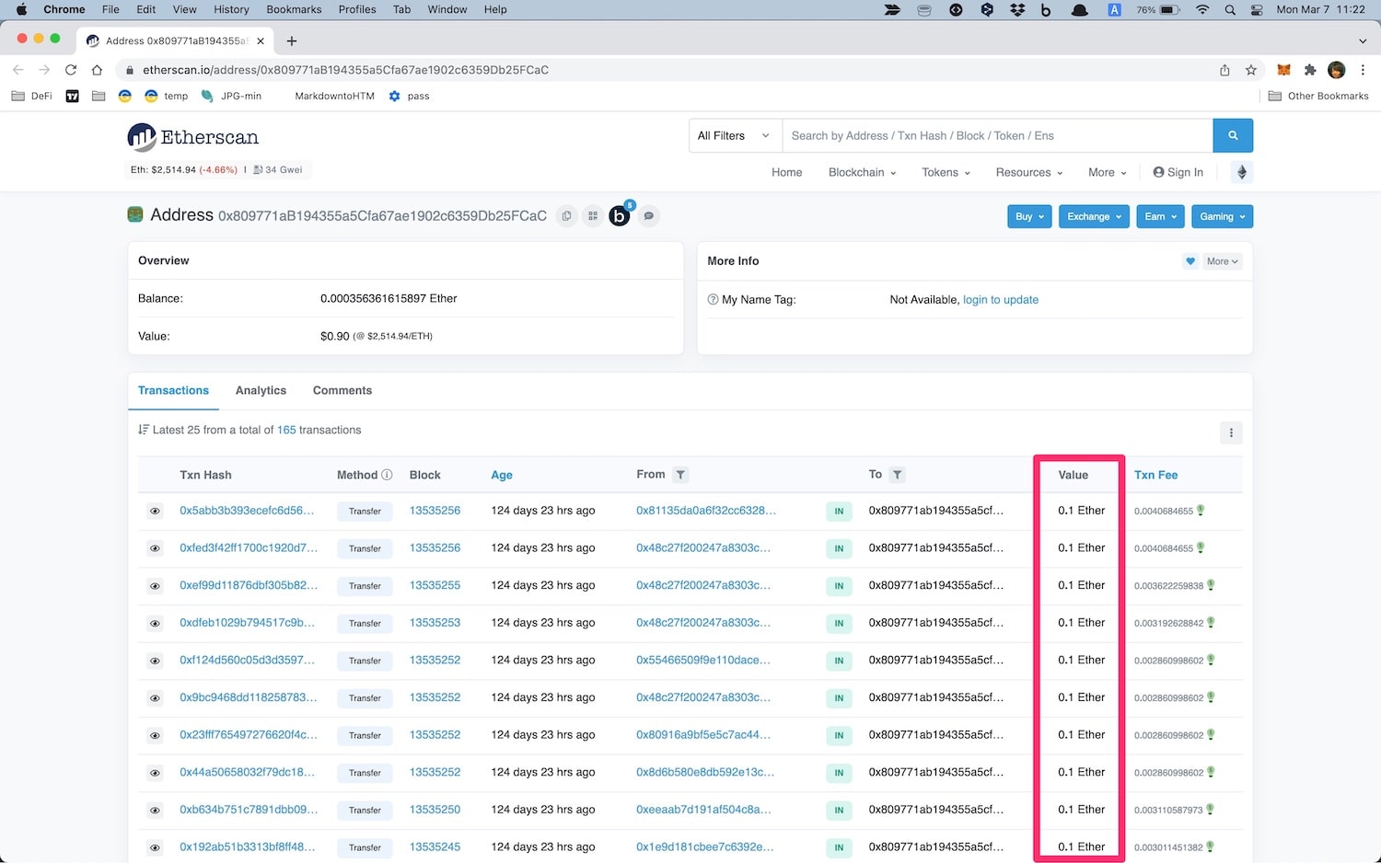Click the 165 transactions link

[x=286, y=430]
